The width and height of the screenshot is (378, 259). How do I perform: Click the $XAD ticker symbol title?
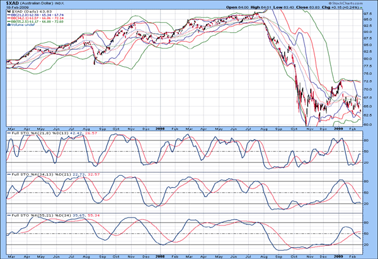coord(13,4)
